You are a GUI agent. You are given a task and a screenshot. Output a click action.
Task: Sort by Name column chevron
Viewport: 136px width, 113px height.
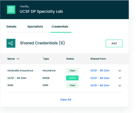click(18, 59)
